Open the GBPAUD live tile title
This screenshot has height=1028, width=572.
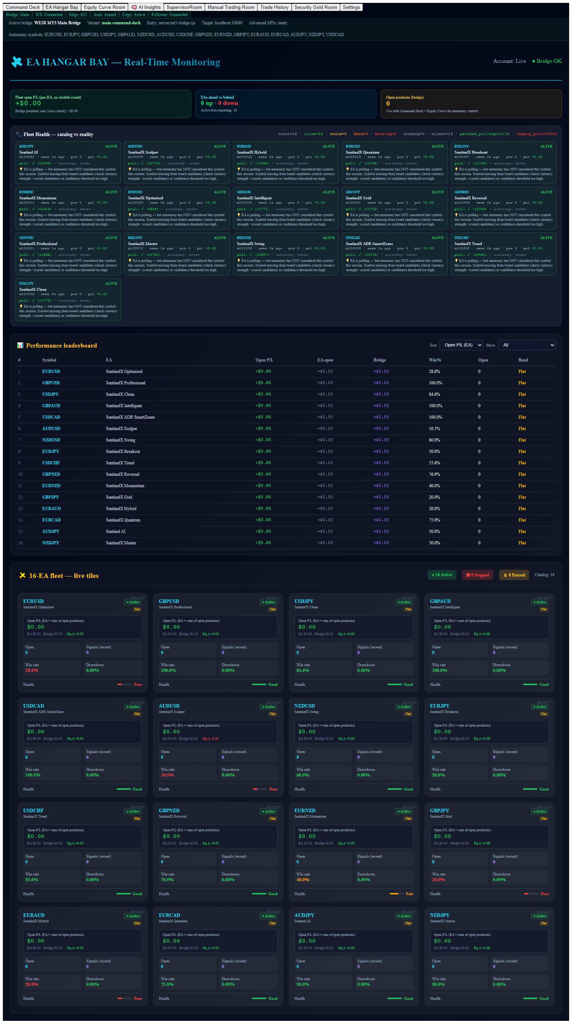440,602
